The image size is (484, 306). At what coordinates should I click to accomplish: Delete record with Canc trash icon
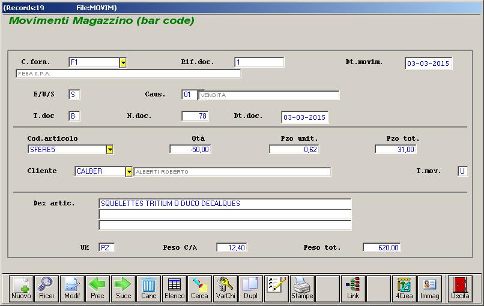point(148,288)
